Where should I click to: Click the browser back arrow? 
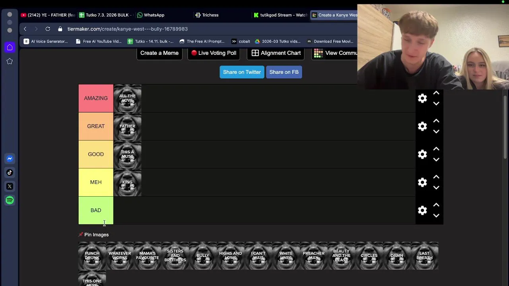click(25, 29)
